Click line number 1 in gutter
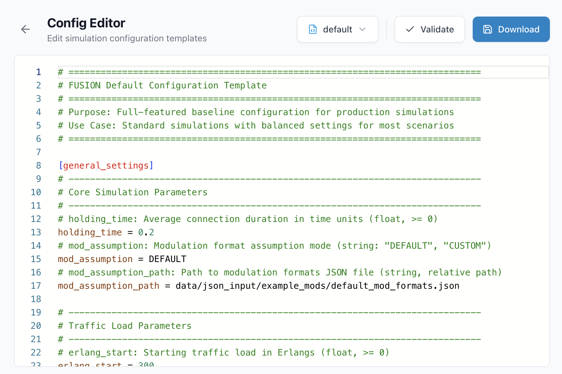The image size is (562, 374). [38, 72]
